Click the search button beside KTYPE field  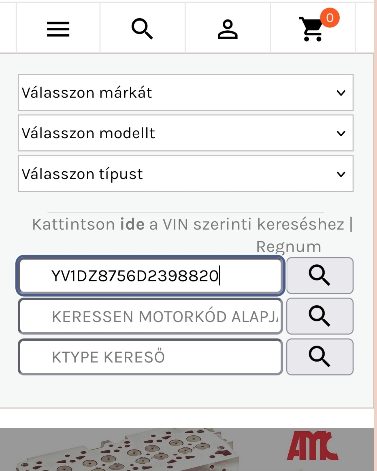(x=320, y=357)
